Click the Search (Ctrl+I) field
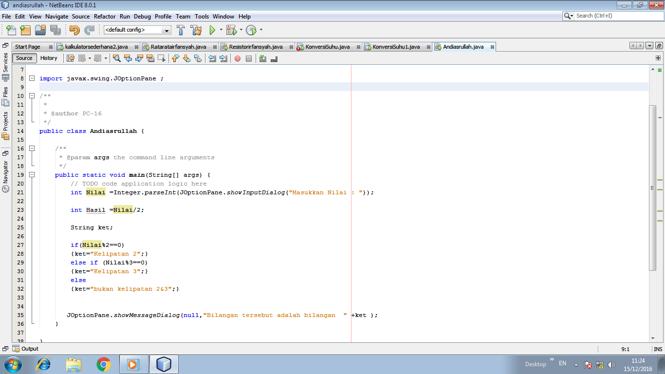665x374 pixels. pyautogui.click(x=613, y=16)
